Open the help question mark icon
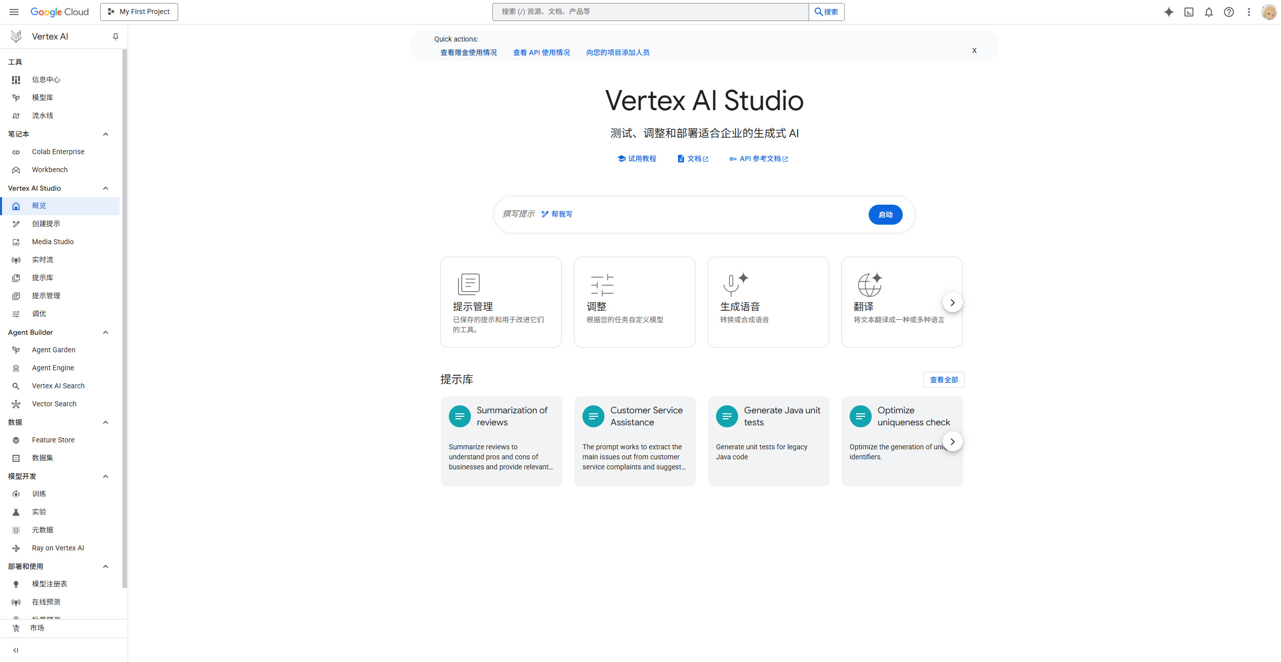The width and height of the screenshot is (1281, 662). [1229, 12]
